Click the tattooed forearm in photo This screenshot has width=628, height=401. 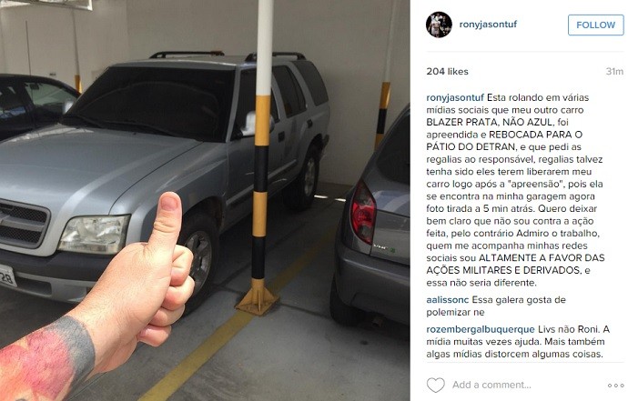pos(44,360)
